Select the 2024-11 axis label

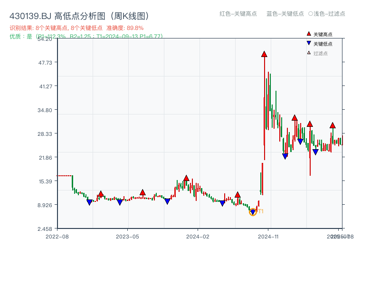pos(268,236)
